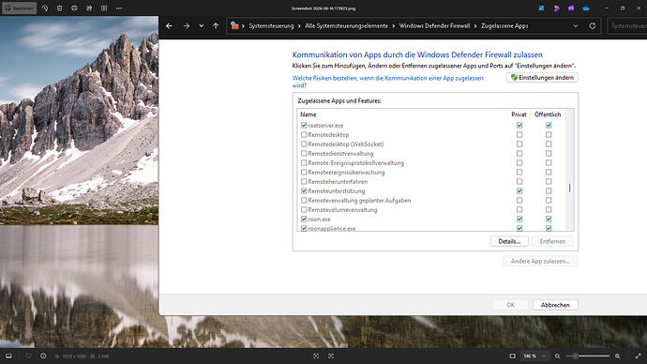The image size is (647, 364).
Task: Expand the chevron after Windows Defender Firewall
Action: 475,26
